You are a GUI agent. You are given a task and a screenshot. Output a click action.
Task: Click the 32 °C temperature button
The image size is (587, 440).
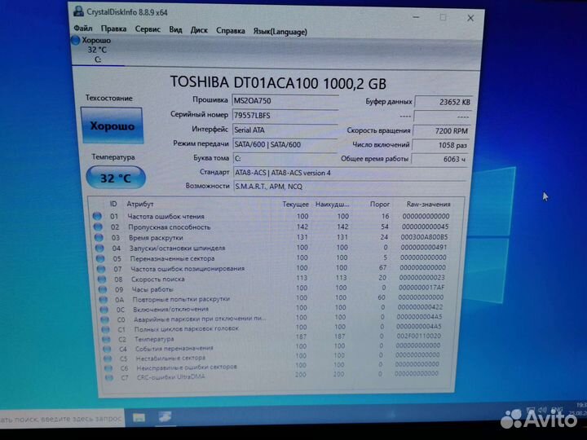116,178
